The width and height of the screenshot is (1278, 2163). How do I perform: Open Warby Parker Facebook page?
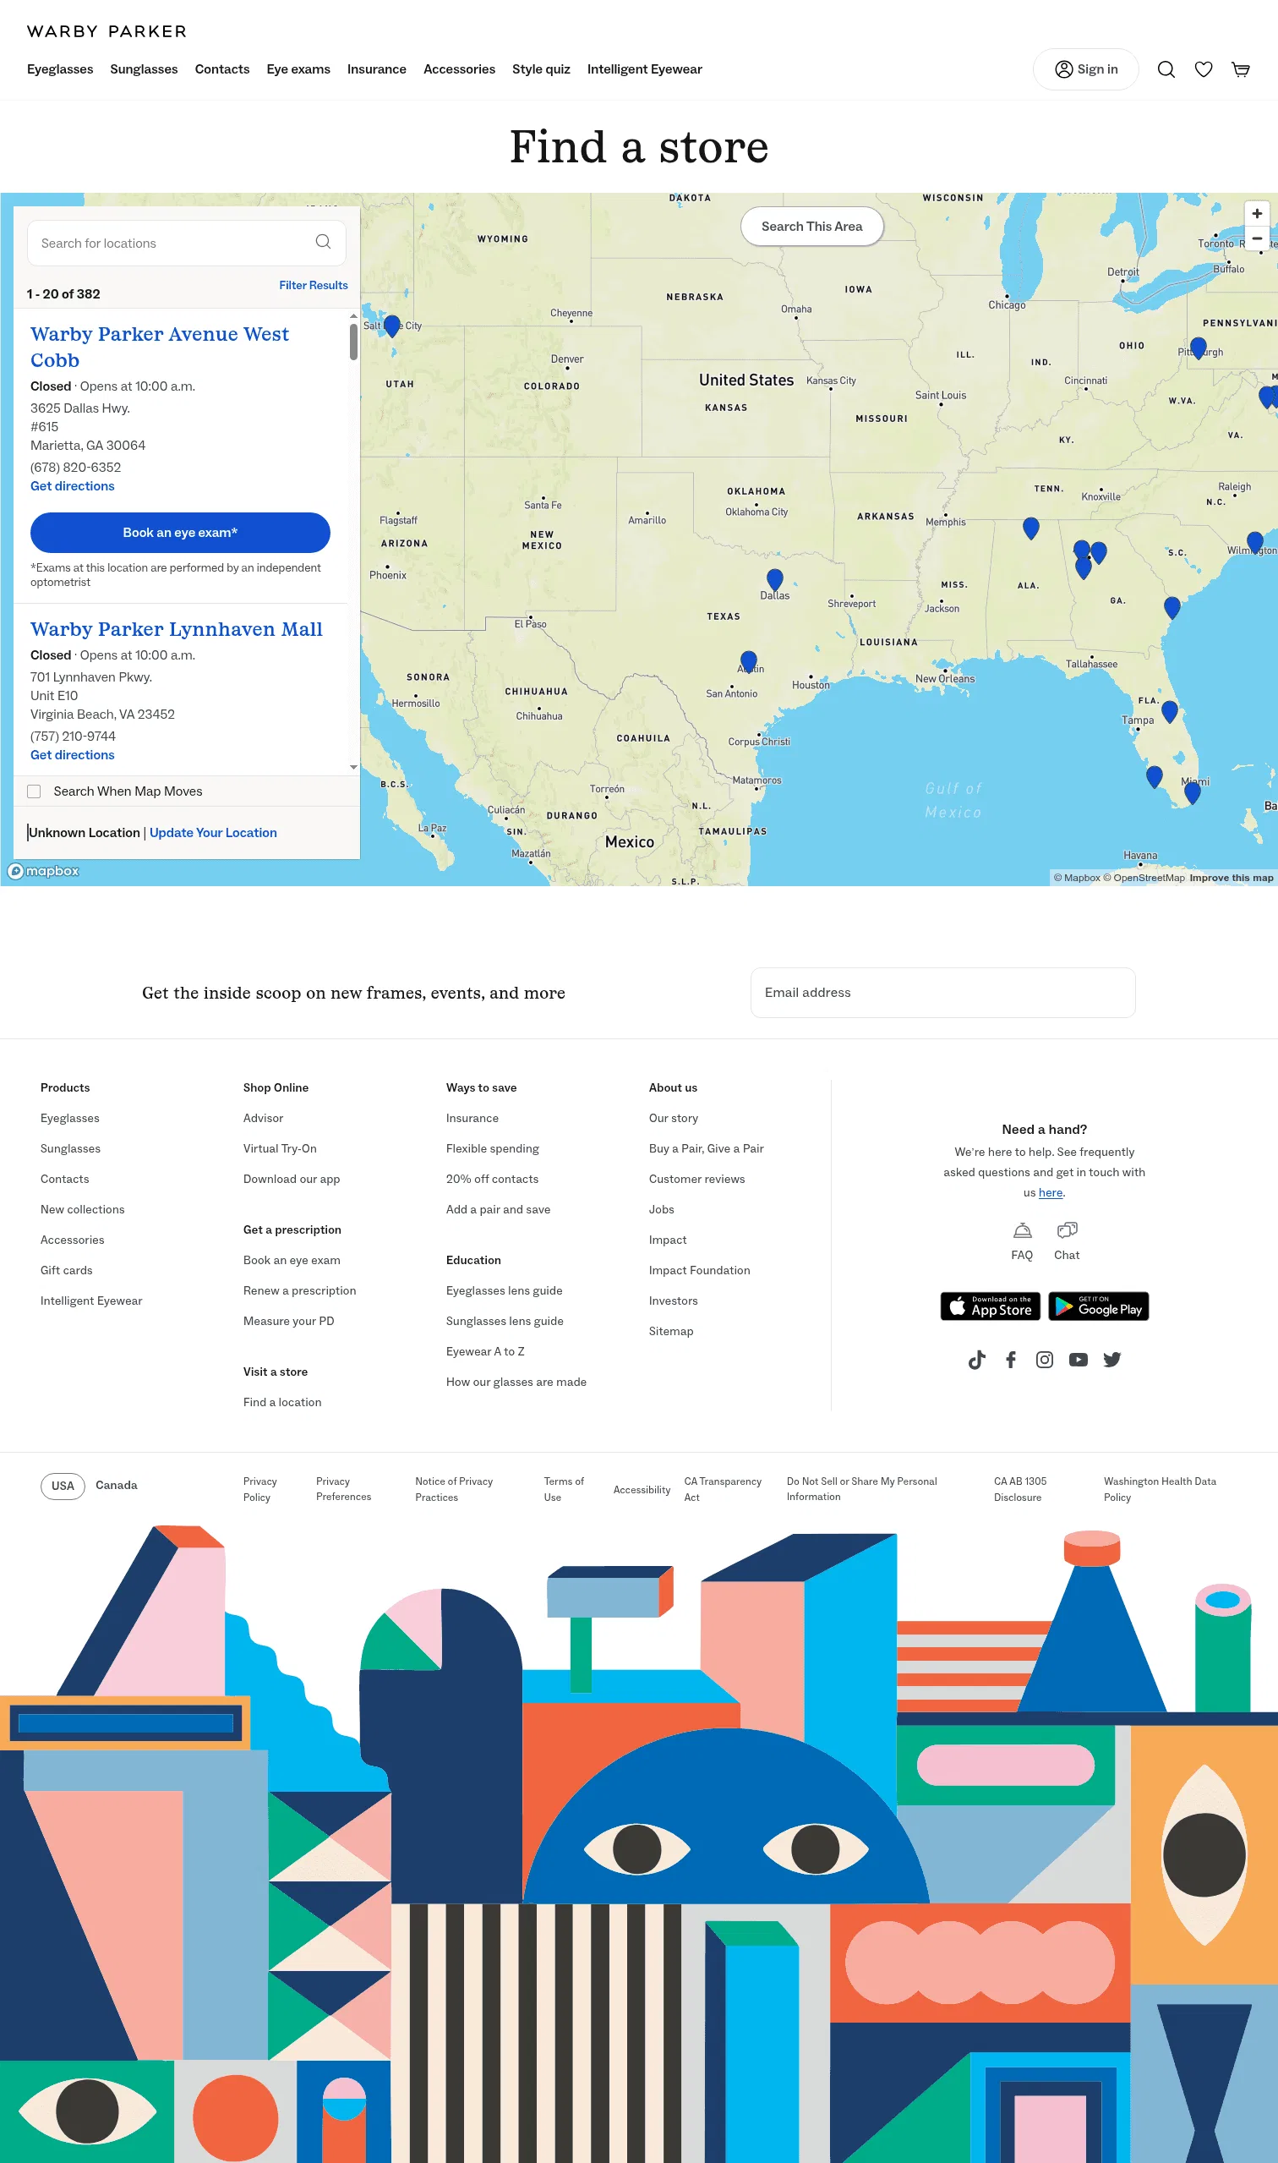(1011, 1361)
